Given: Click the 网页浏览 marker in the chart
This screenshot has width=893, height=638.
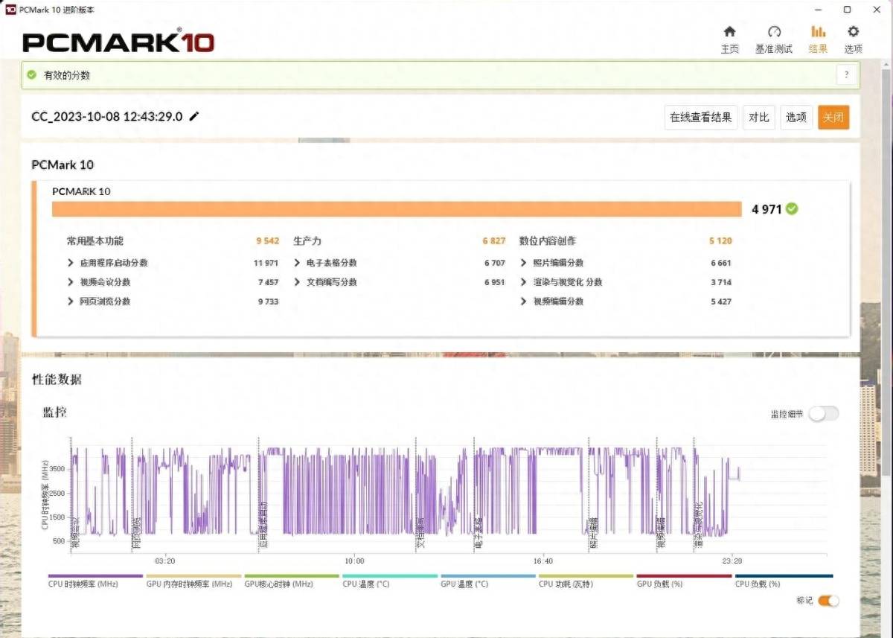Looking at the screenshot, I should click(x=137, y=532).
